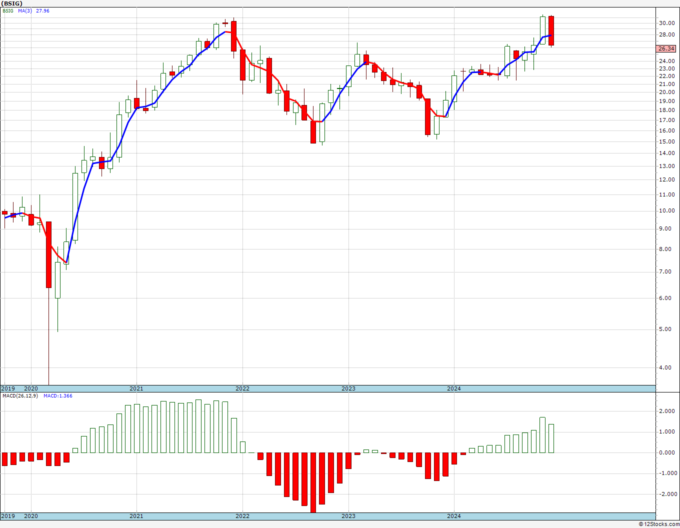This screenshot has width=680, height=528.
Task: Click the (BSIG) chart title
Action: (x=11, y=3)
